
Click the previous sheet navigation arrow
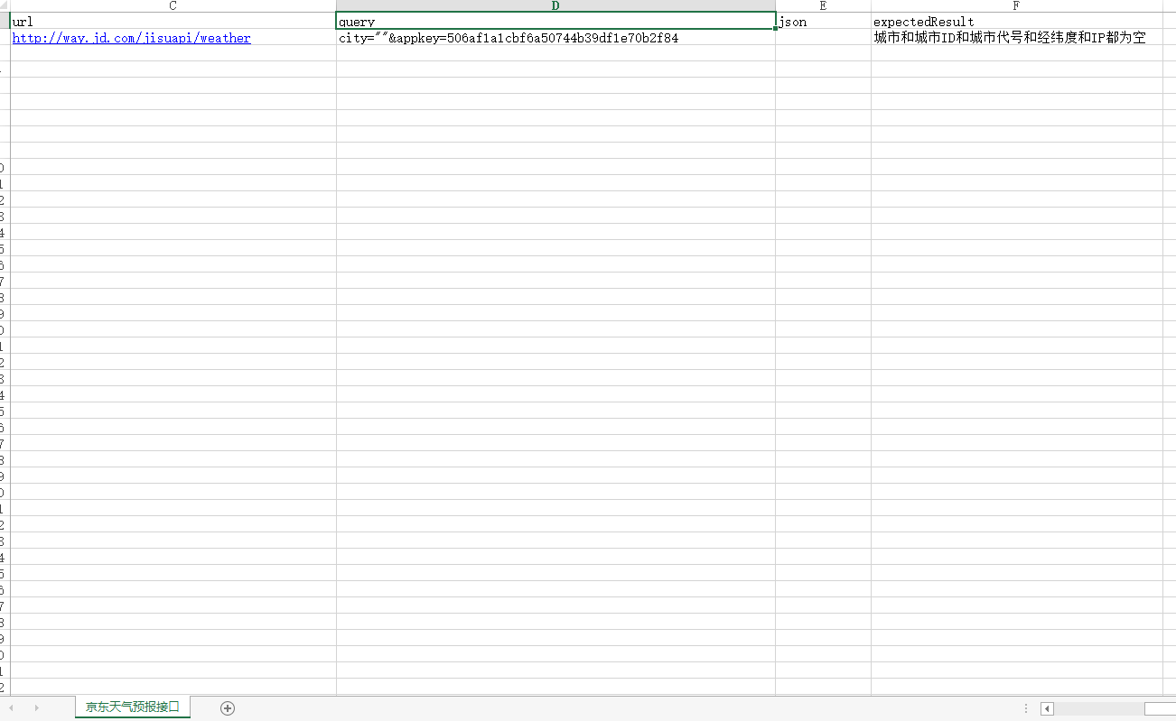pyautogui.click(x=11, y=708)
